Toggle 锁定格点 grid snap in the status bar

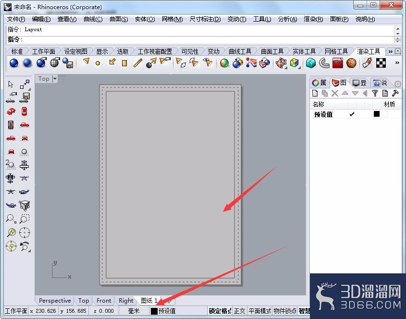[x=220, y=311]
